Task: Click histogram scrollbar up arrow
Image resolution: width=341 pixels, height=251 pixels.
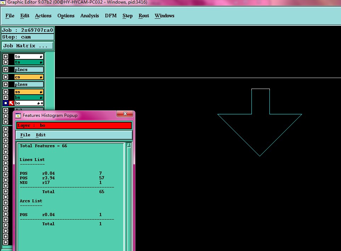Action: pos(129,145)
